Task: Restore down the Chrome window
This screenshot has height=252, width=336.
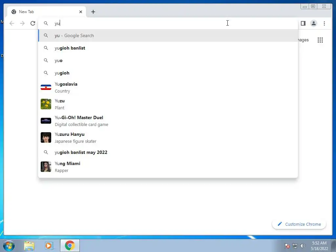Action: (313, 7)
